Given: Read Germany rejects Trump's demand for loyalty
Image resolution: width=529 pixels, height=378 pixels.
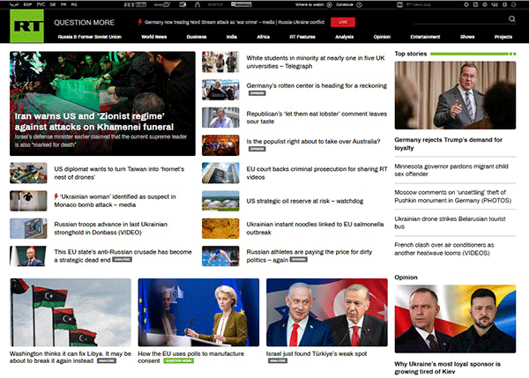Looking at the screenshot, I should pyautogui.click(x=448, y=144).
